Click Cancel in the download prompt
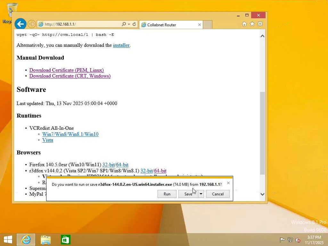 218,194
